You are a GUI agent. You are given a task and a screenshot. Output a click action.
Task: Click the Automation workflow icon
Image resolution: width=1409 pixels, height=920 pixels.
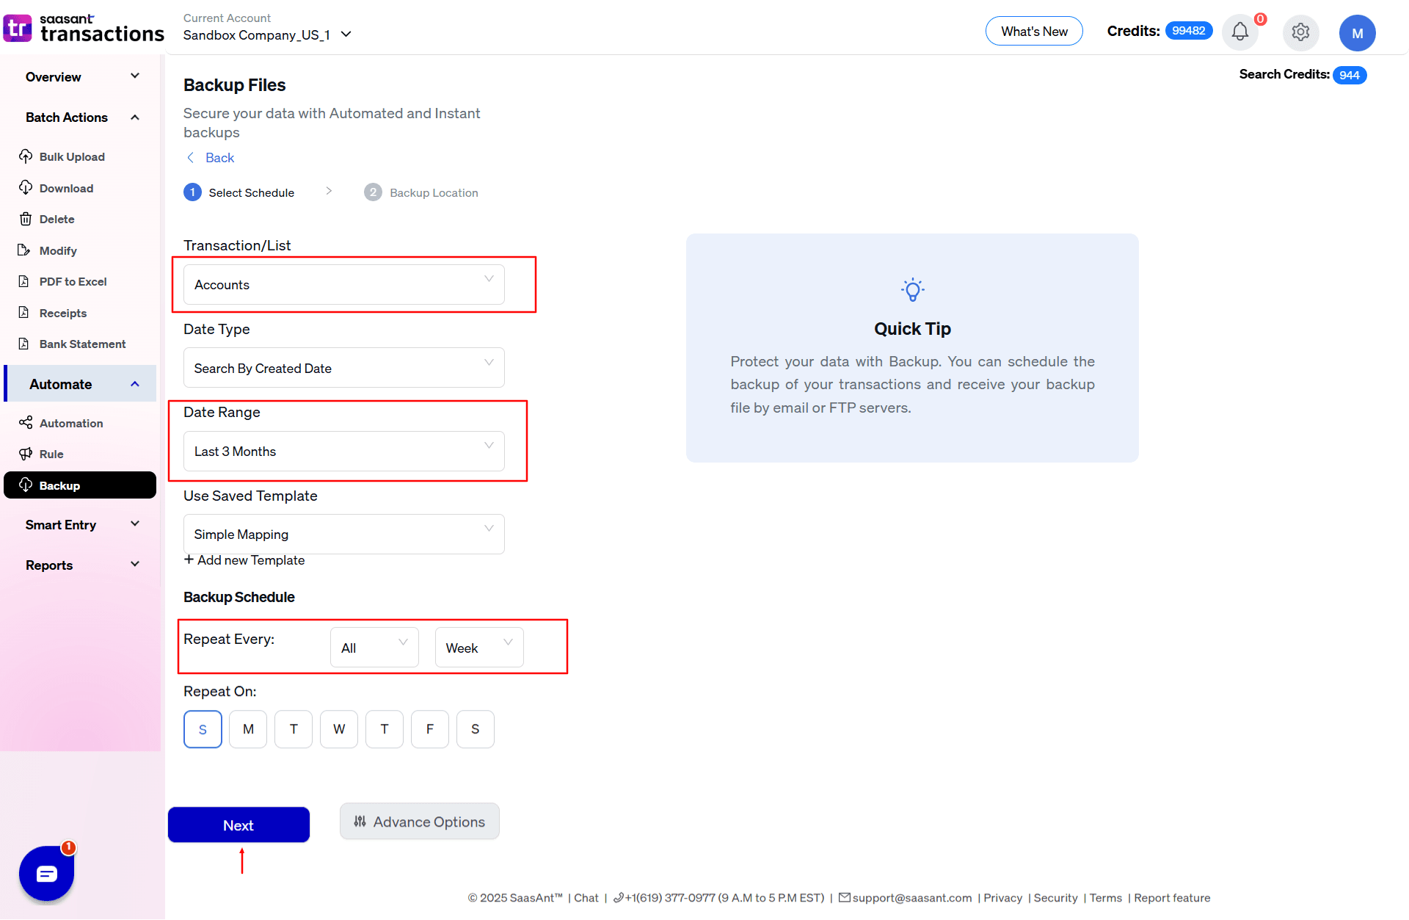point(26,422)
